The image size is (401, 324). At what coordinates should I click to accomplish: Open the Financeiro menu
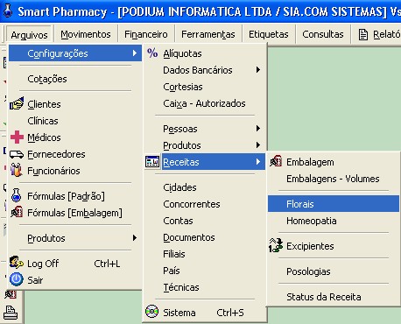[146, 34]
